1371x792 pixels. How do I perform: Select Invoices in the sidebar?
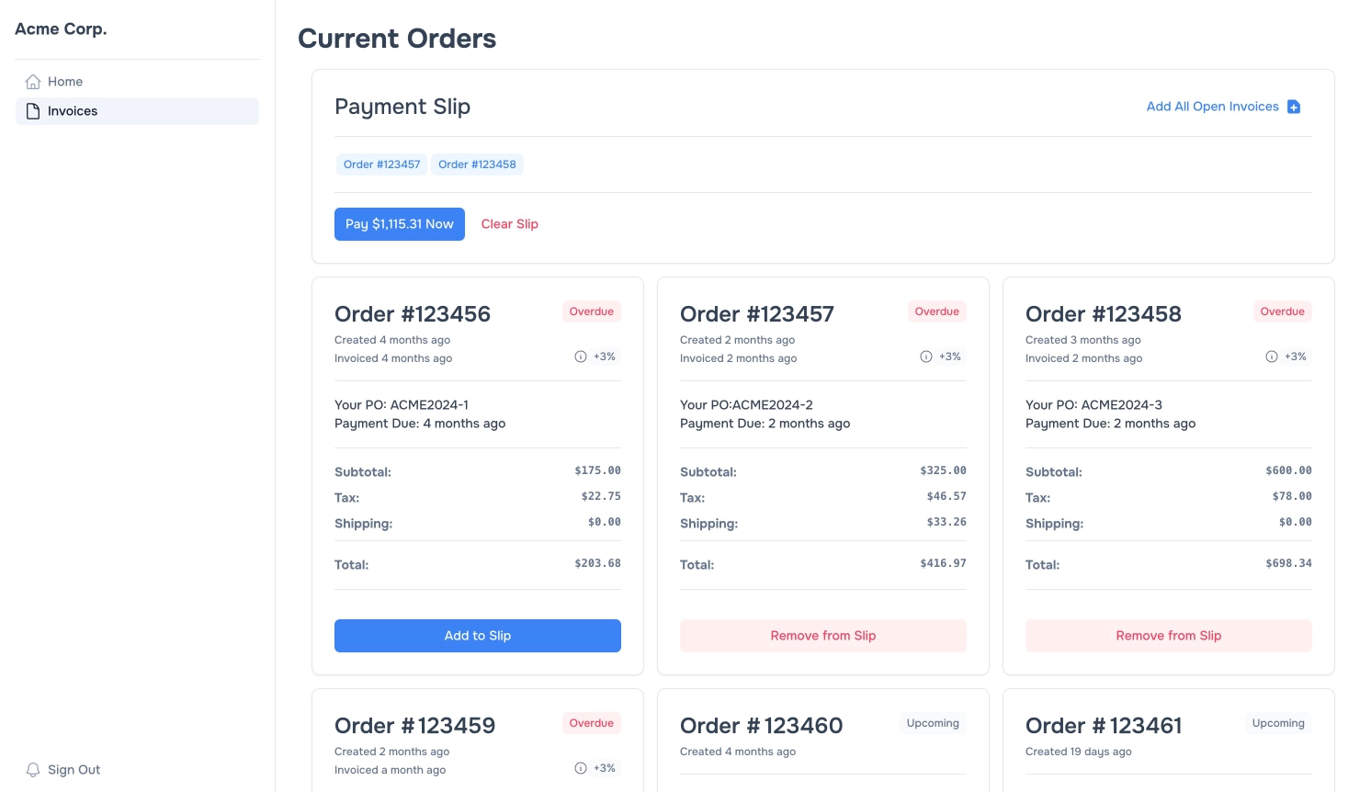click(73, 111)
